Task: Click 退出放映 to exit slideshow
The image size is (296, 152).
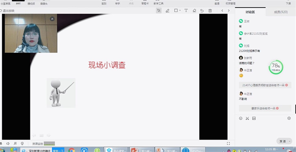Action: 7,11
